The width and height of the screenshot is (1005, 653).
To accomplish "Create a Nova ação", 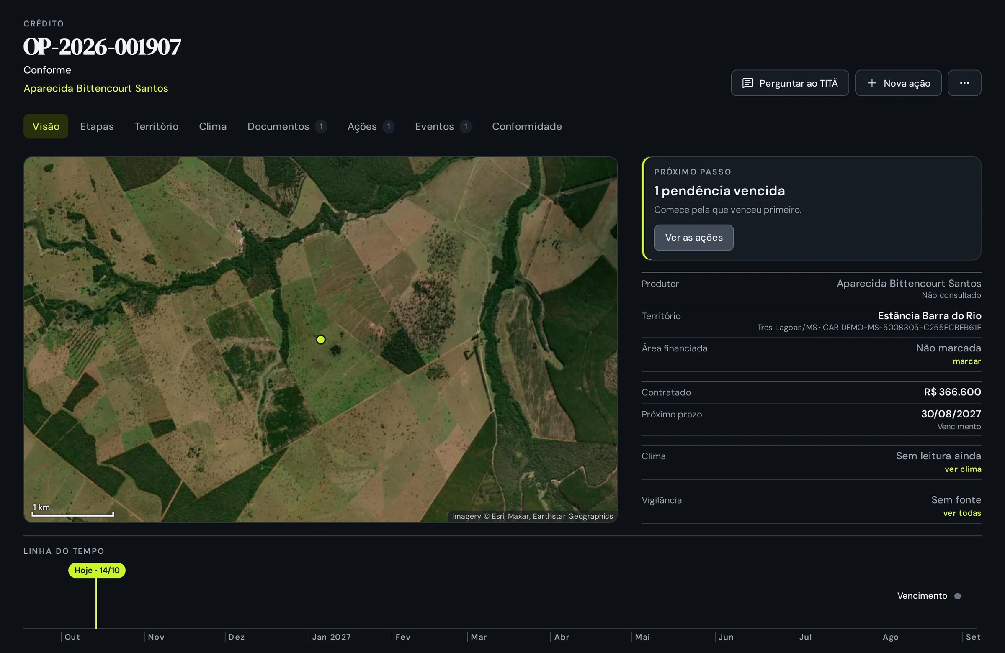I will pyautogui.click(x=898, y=83).
